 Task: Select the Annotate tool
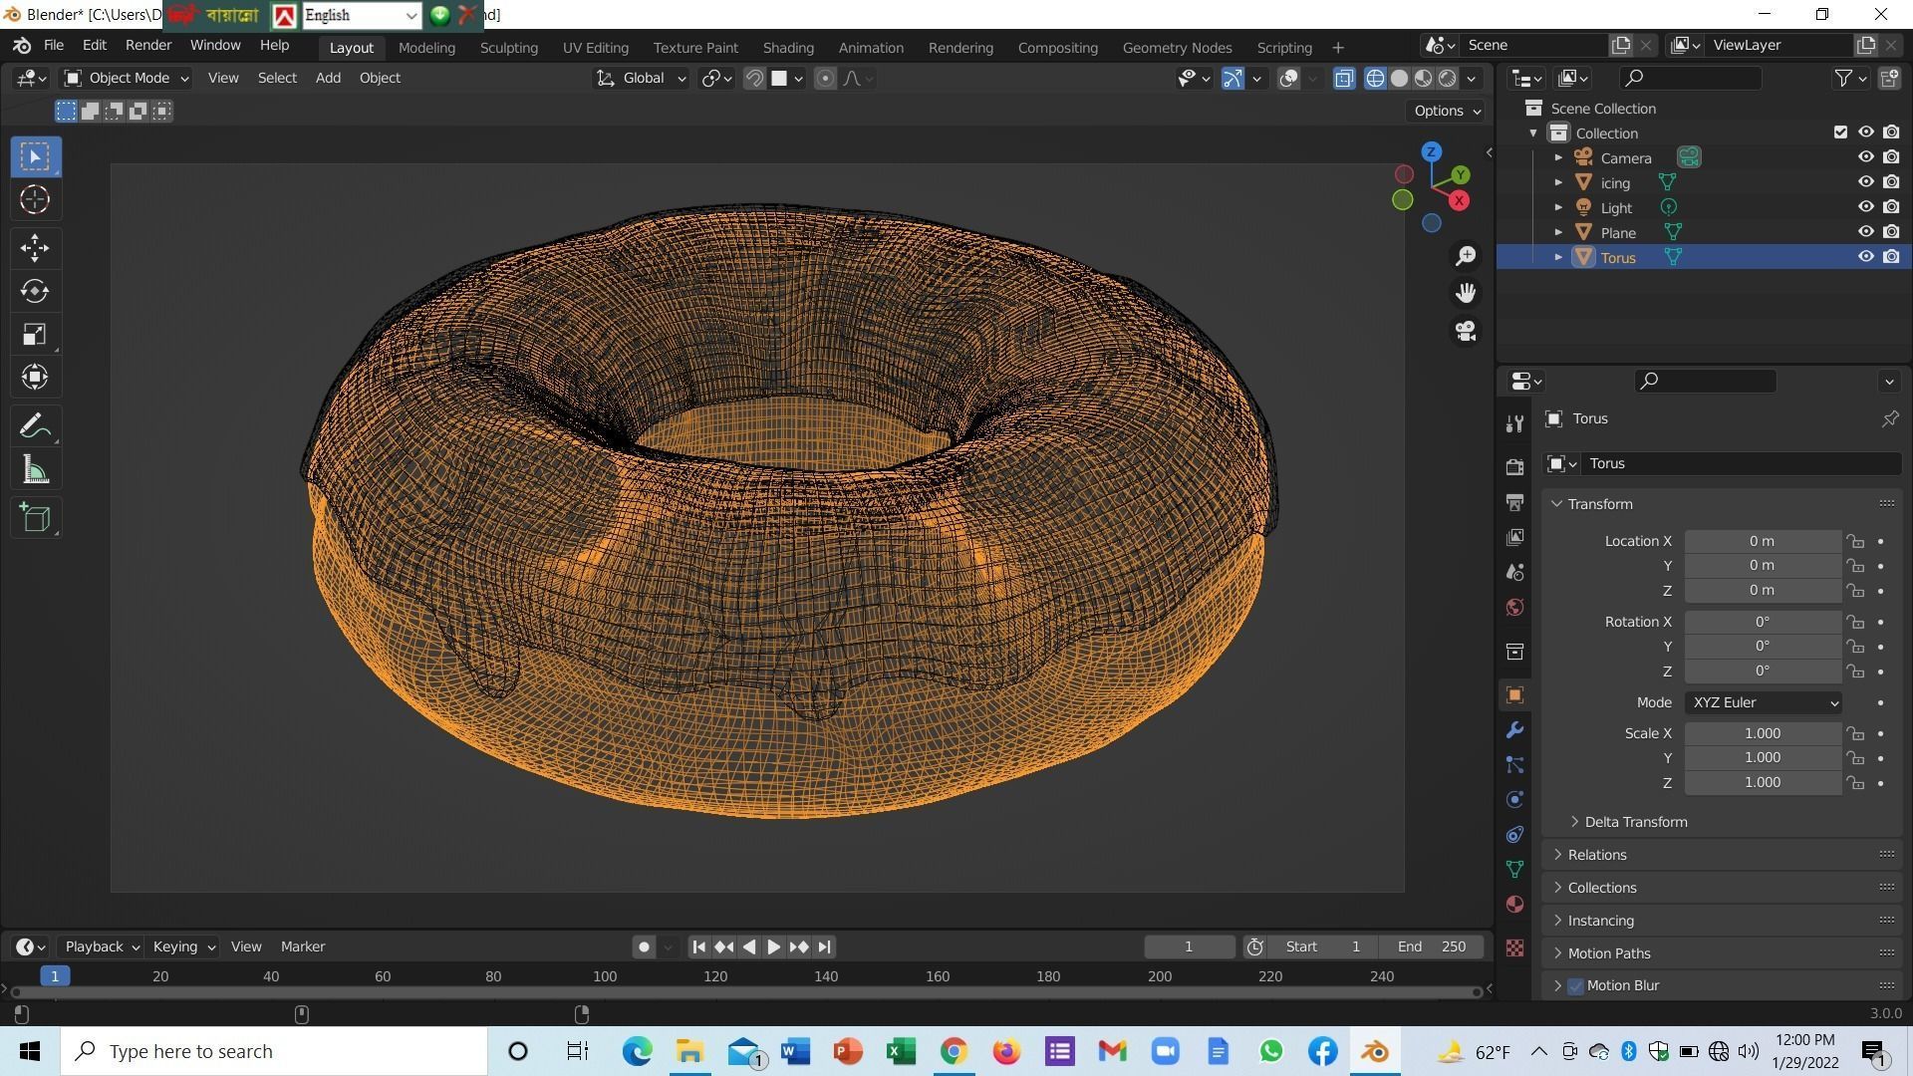[35, 426]
